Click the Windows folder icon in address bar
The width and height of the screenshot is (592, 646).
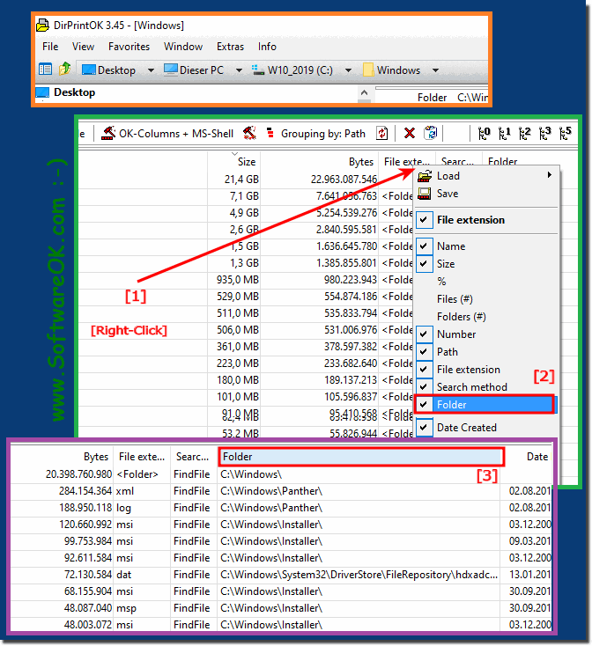[368, 70]
